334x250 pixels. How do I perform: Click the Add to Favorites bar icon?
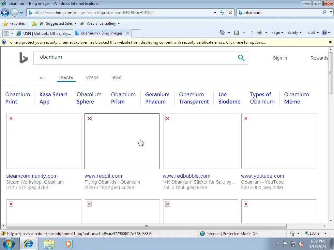[34, 23]
